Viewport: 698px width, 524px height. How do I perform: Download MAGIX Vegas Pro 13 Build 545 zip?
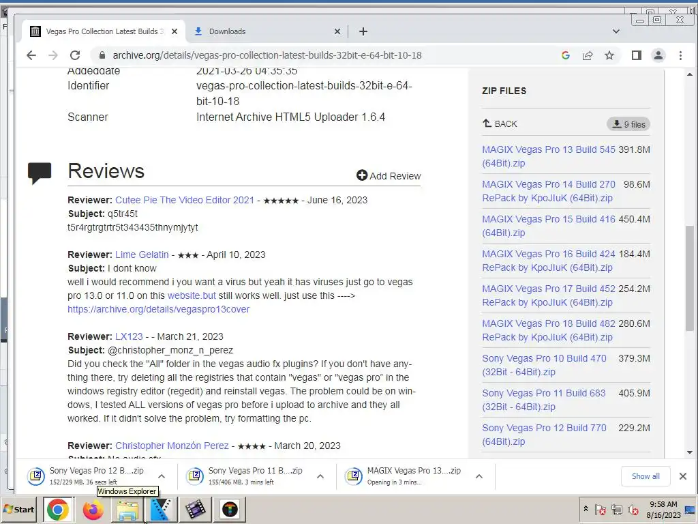(549, 156)
